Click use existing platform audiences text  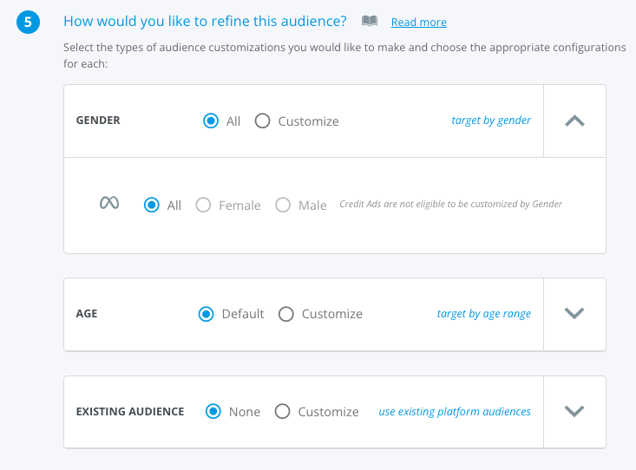455,412
